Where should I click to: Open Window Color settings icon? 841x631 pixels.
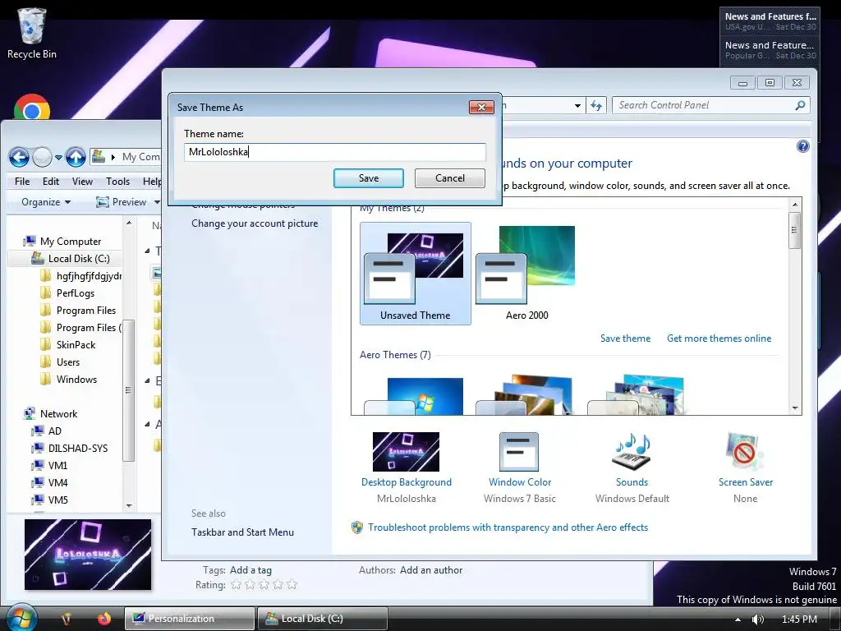519,452
